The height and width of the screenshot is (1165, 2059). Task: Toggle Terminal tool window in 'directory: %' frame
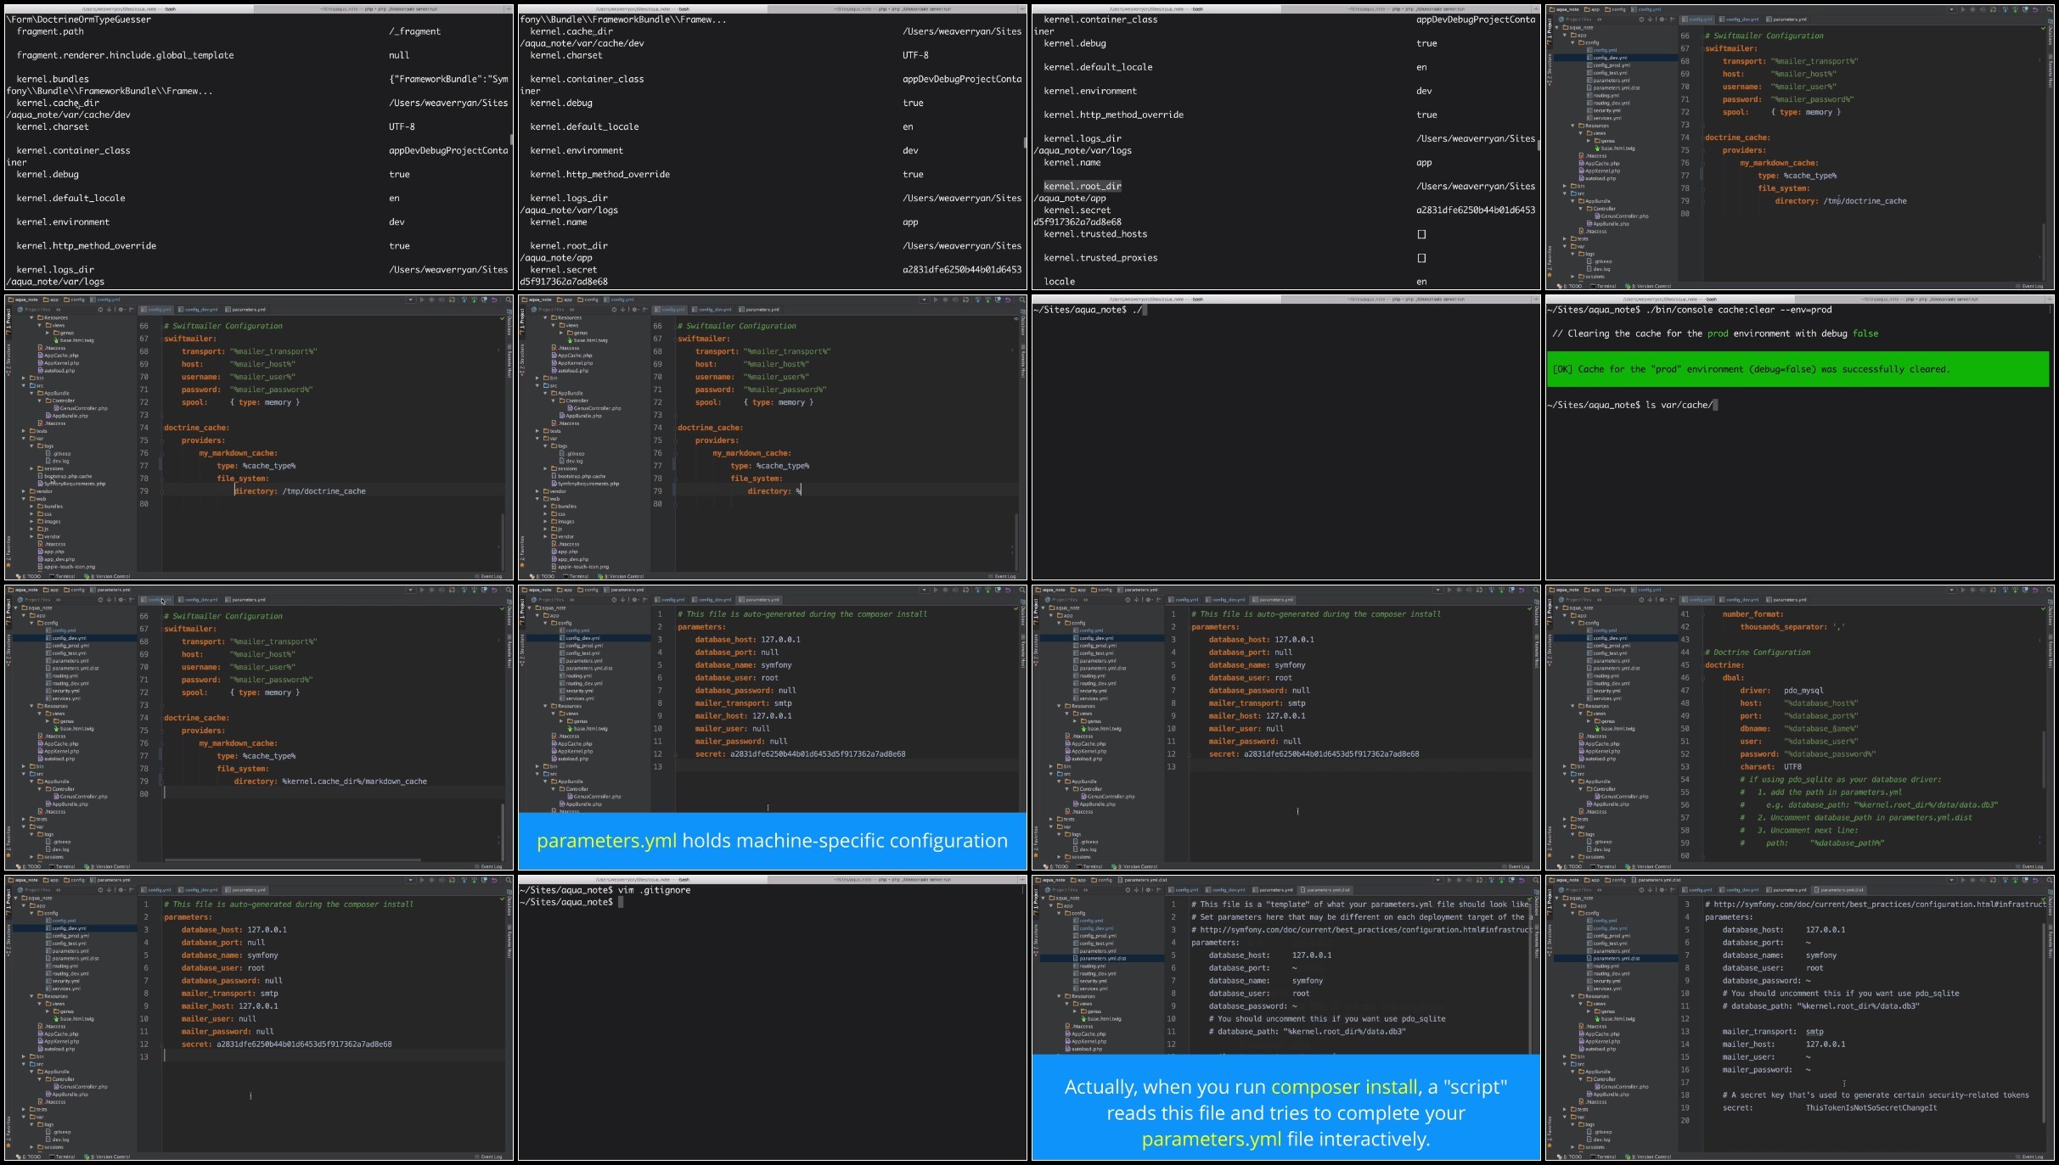pos(577,576)
